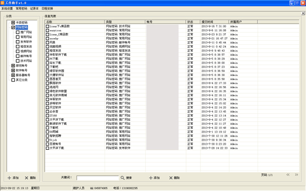
Task: Go to next page with » arrow
Action: [x=296, y=175]
